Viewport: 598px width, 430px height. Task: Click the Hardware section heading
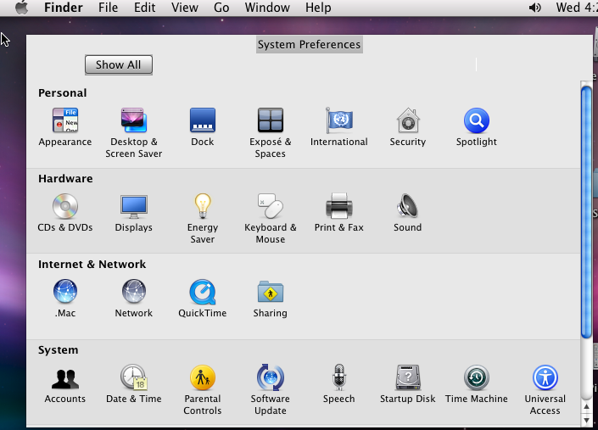pos(65,178)
